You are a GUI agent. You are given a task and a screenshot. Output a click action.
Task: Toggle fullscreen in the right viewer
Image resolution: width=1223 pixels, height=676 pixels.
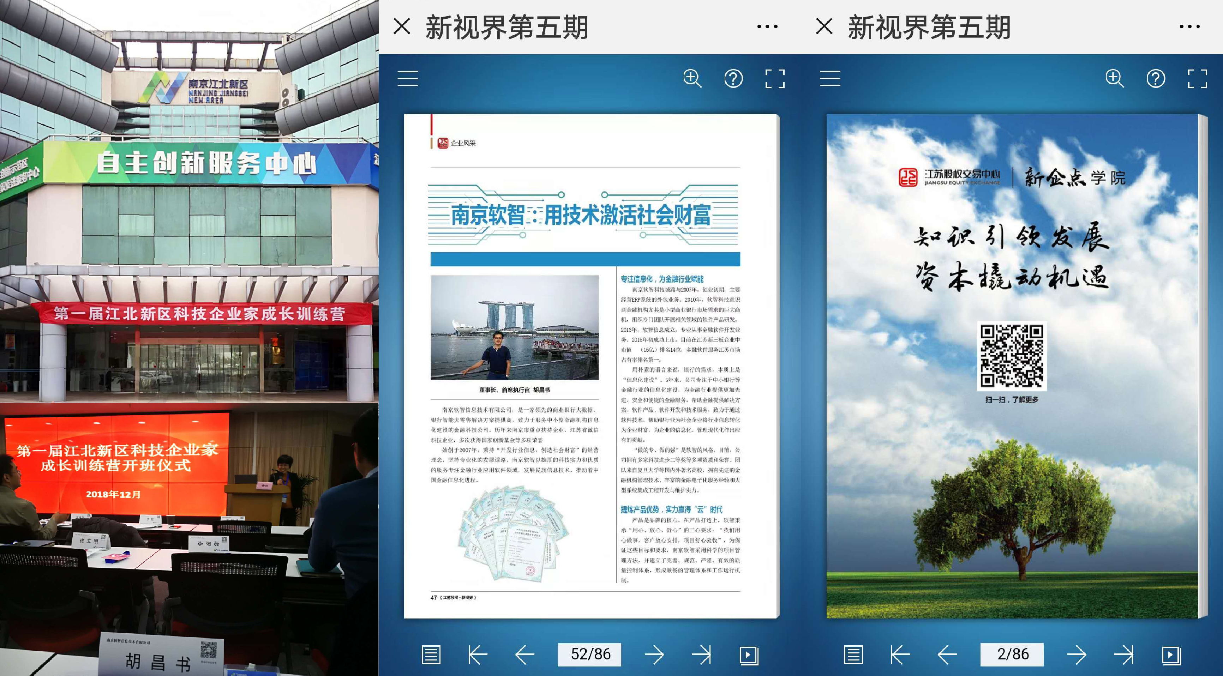(1197, 78)
